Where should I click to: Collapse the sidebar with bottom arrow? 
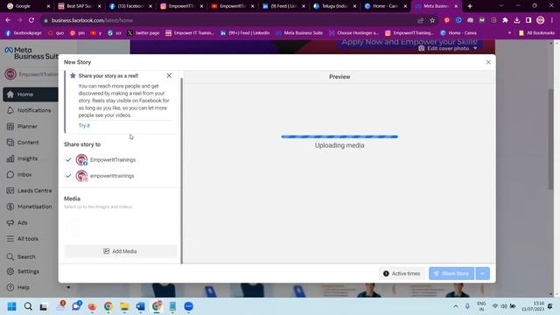pyautogui.click(x=68, y=288)
